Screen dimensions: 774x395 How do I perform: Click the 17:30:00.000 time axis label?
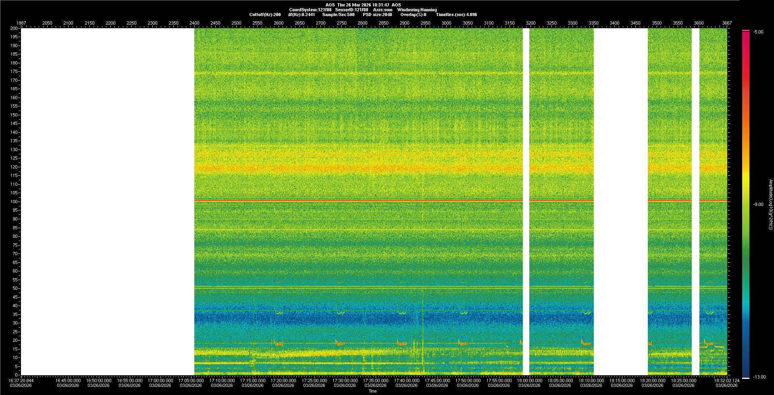[345, 380]
